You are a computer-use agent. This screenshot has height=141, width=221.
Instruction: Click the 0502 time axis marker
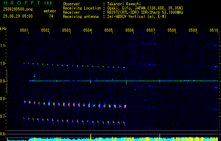(45, 30)
